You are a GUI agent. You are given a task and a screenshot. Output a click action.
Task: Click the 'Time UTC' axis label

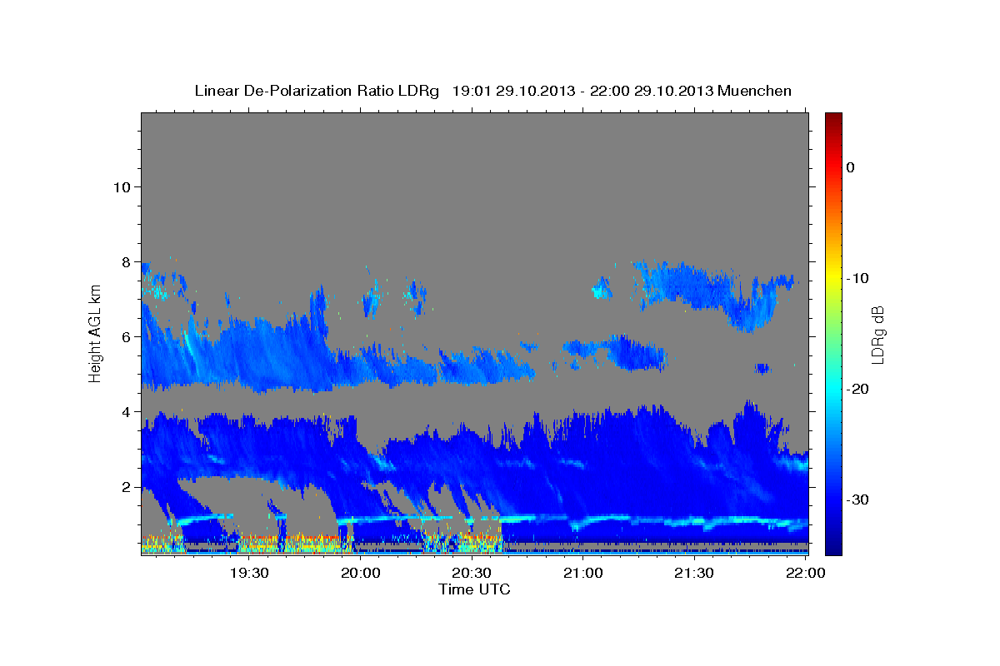[x=474, y=589]
